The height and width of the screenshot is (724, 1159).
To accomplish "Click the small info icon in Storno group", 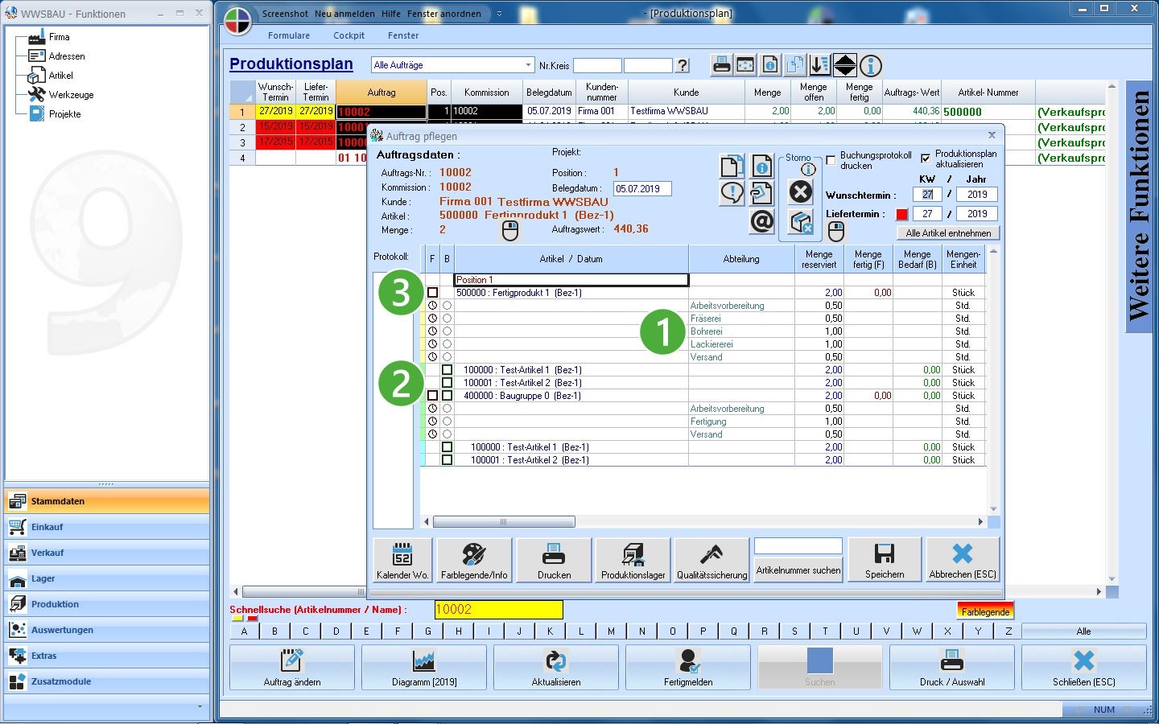I will [x=809, y=169].
